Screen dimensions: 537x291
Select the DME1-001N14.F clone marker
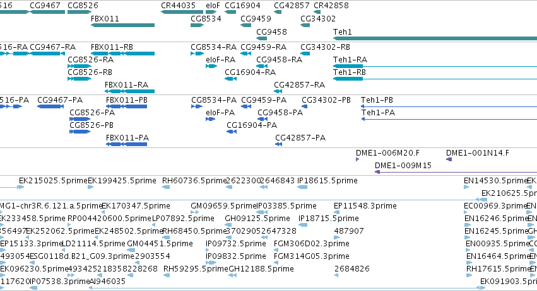(x=449, y=159)
